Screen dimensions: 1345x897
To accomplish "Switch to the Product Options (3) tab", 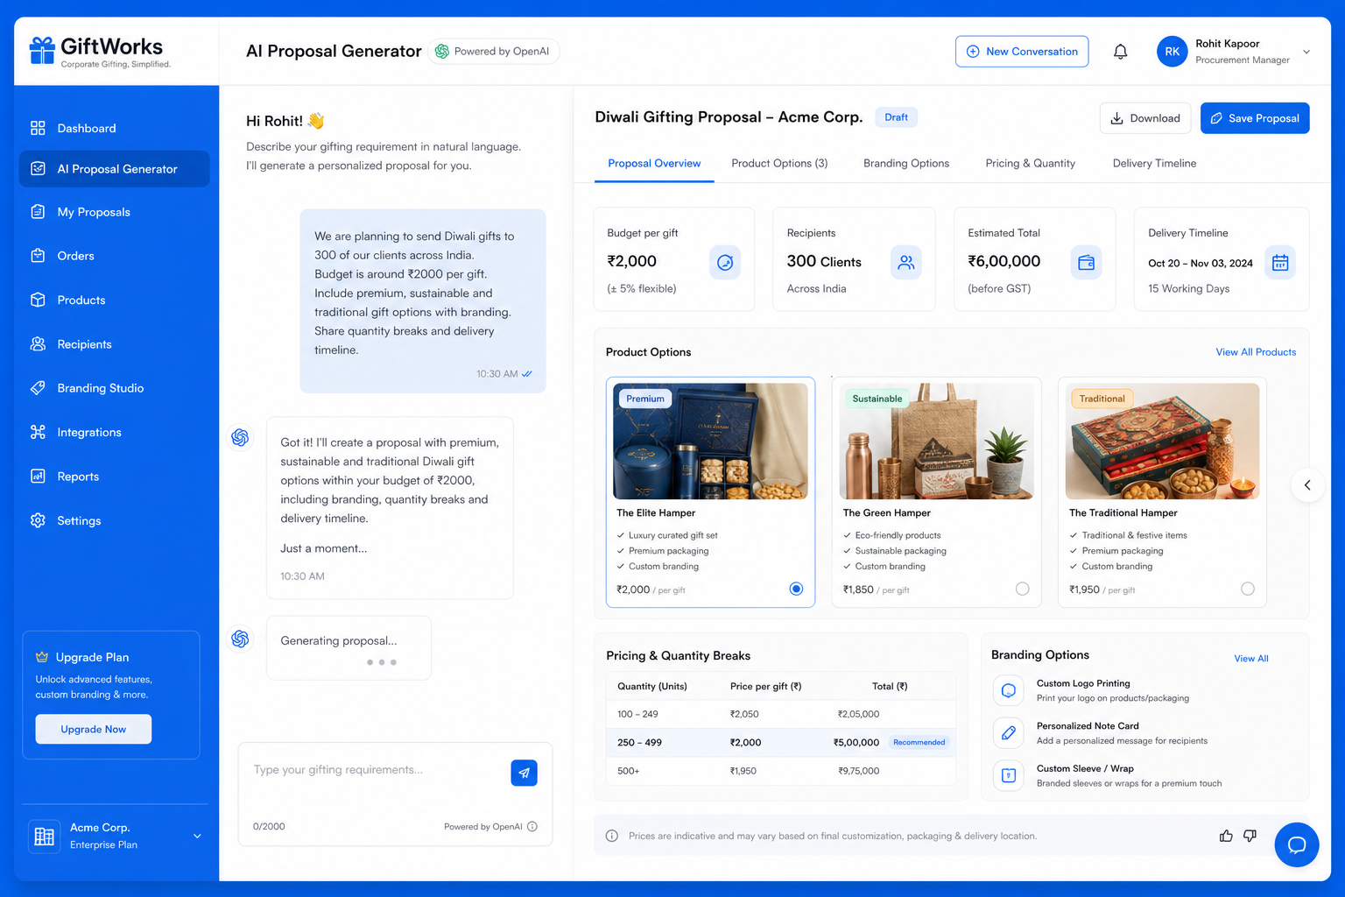I will click(779, 163).
